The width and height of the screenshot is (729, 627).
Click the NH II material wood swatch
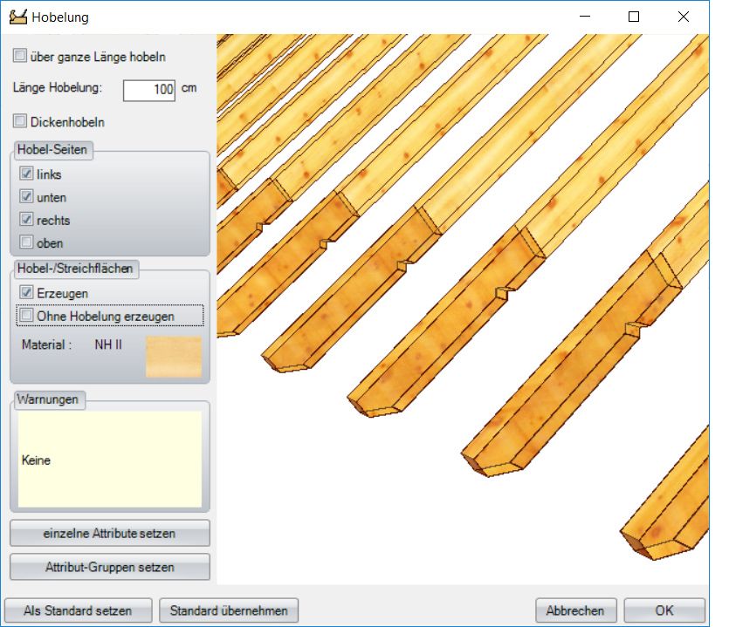pyautogui.click(x=174, y=356)
